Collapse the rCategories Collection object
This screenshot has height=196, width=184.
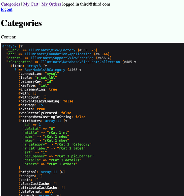pyautogui.click(x=135, y=62)
